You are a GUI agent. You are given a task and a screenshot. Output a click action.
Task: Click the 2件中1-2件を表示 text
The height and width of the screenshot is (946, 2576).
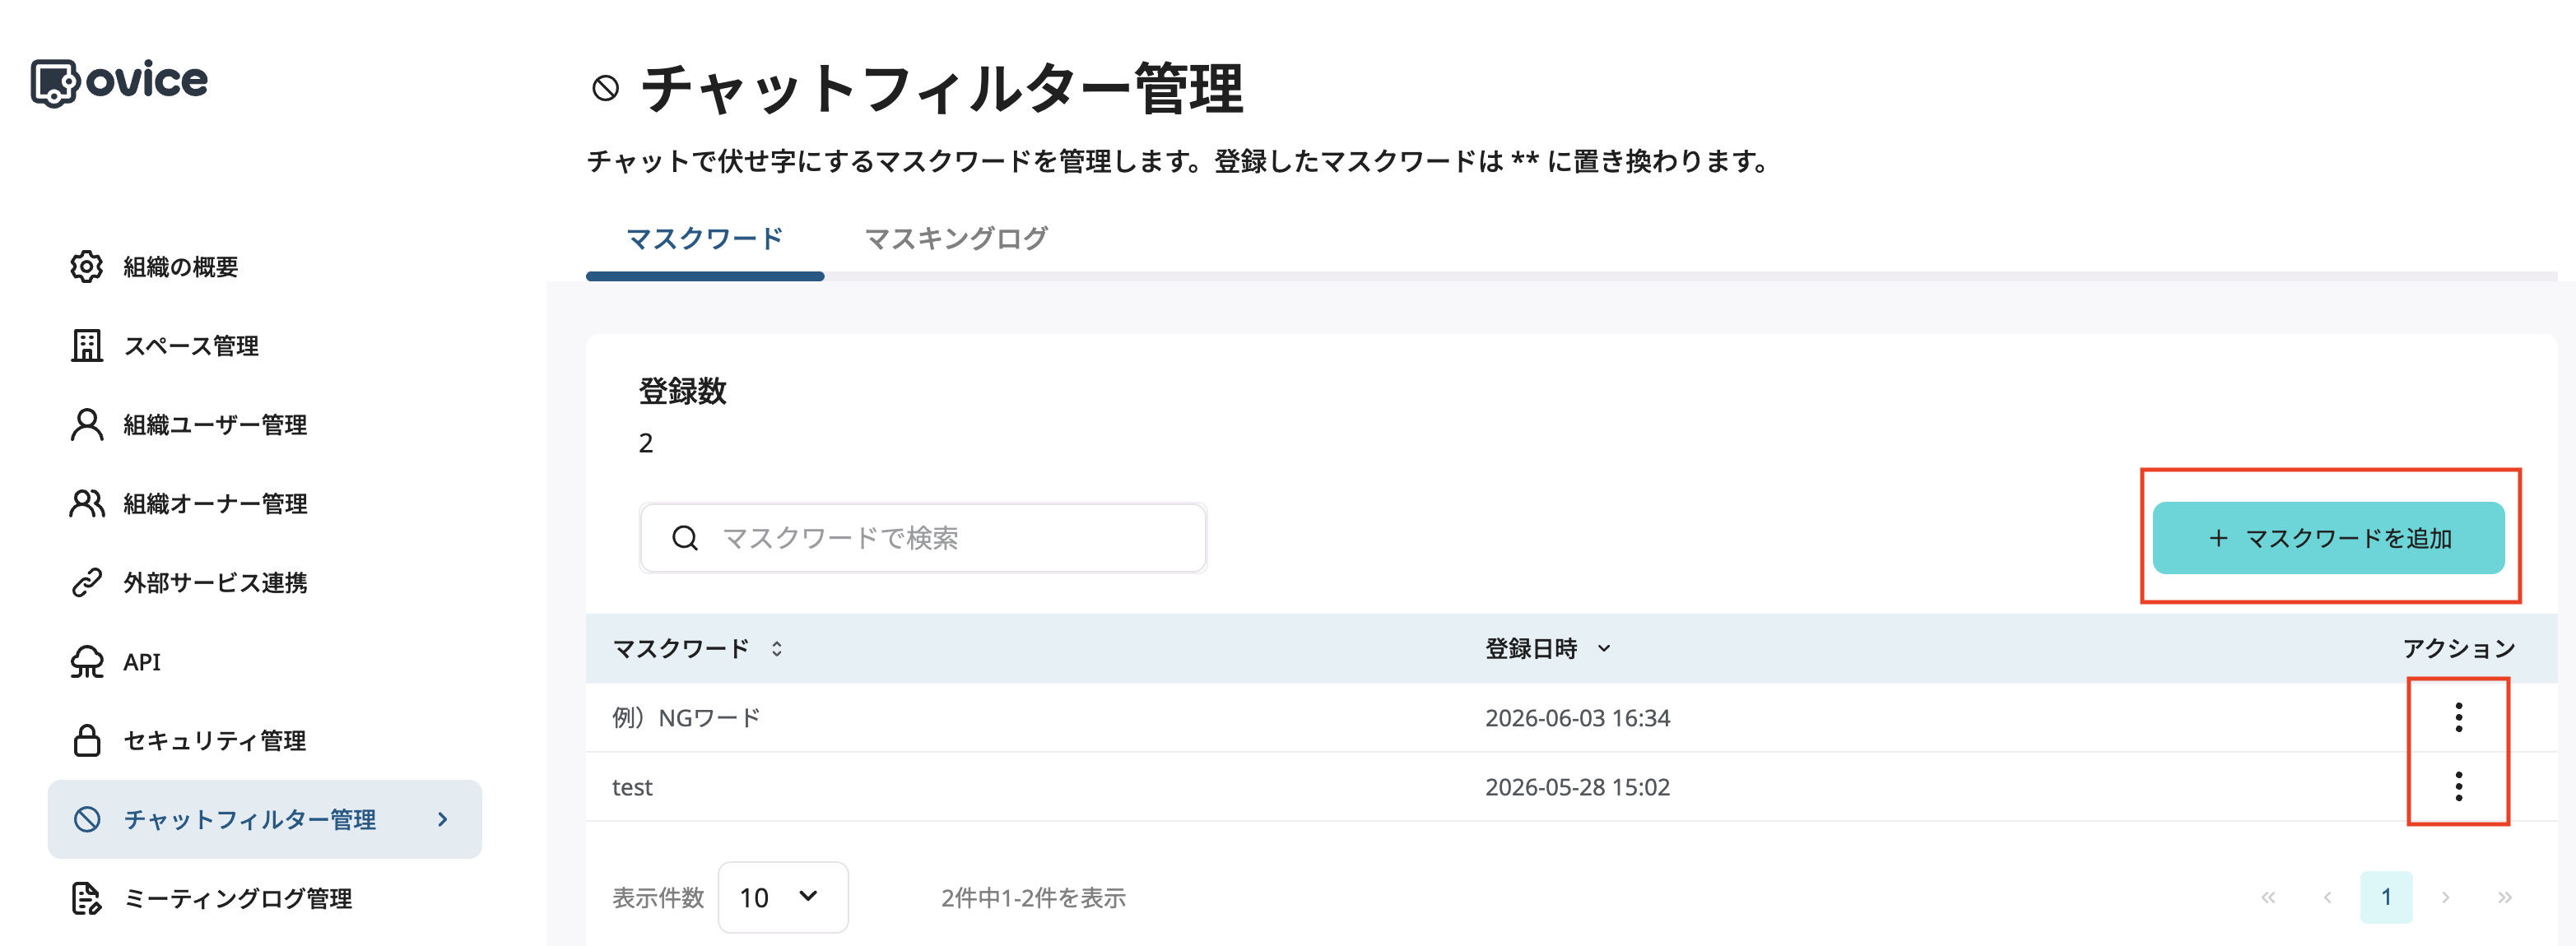coord(1033,897)
